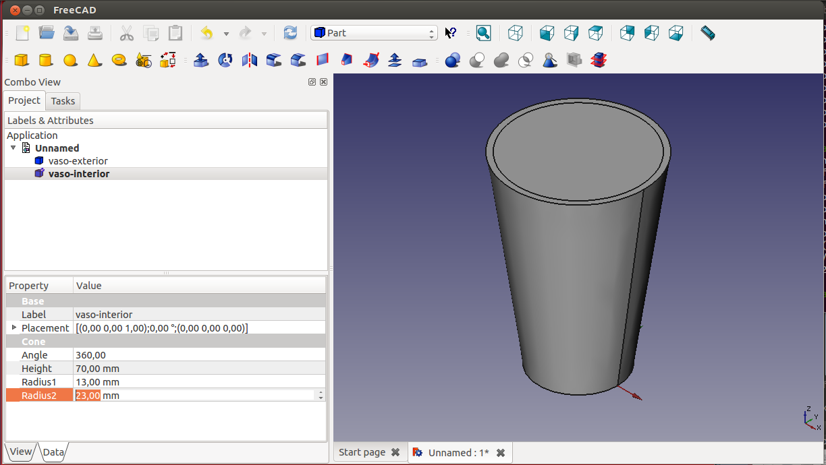Image resolution: width=826 pixels, height=465 pixels.
Task: Select the yellow cone primitive tool
Action: coord(94,61)
